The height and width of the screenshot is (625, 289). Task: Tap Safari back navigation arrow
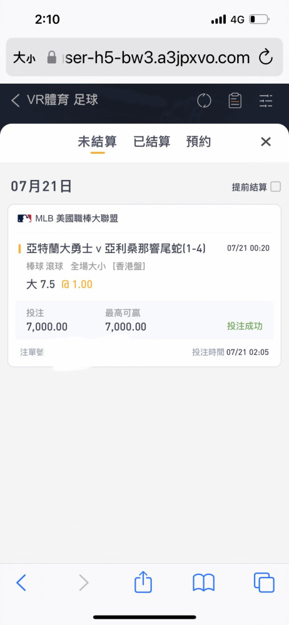click(21, 582)
